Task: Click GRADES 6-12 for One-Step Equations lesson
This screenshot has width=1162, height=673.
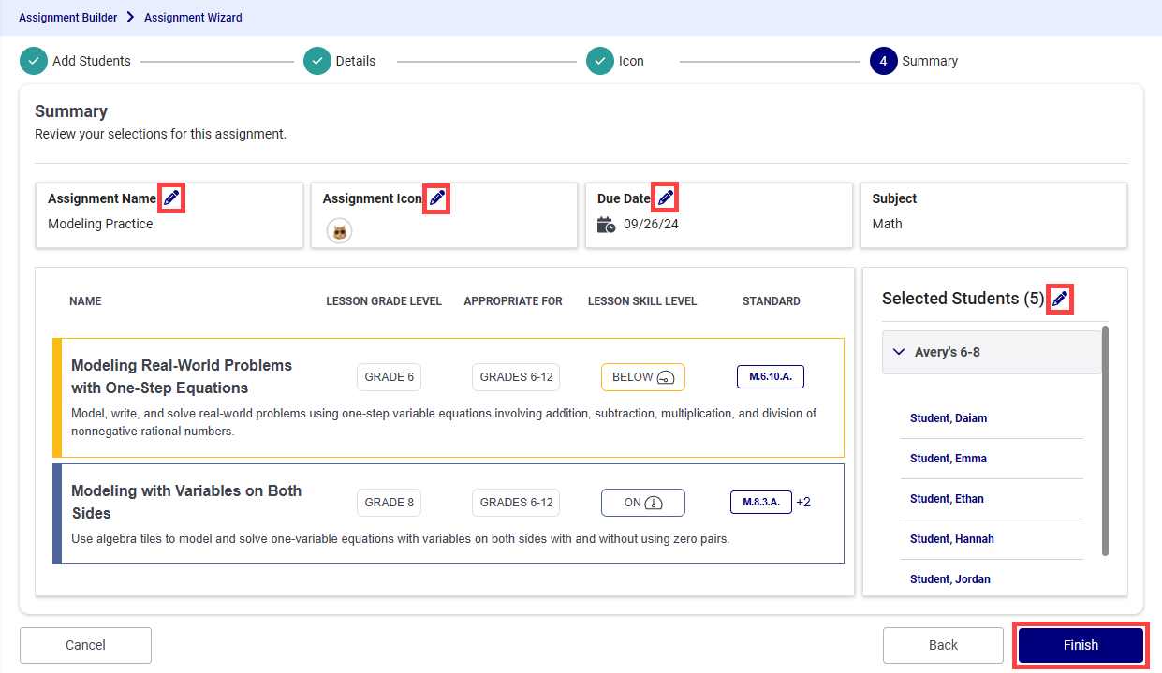Action: (517, 377)
